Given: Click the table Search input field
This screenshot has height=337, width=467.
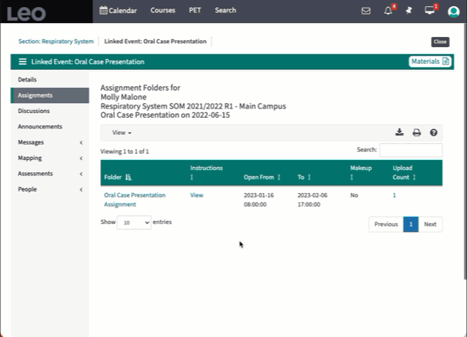Looking at the screenshot, I should pyautogui.click(x=411, y=150).
